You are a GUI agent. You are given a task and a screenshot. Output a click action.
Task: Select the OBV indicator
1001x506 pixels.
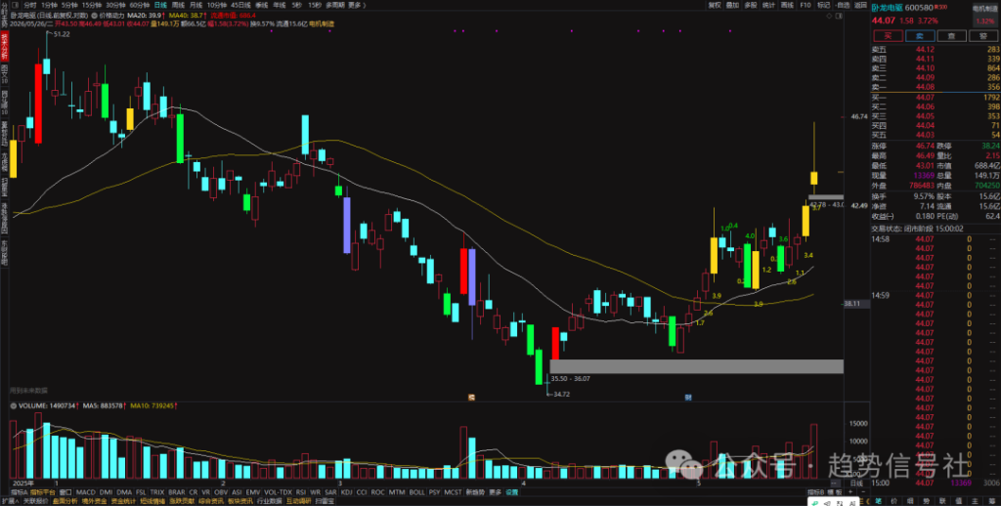pyautogui.click(x=221, y=492)
